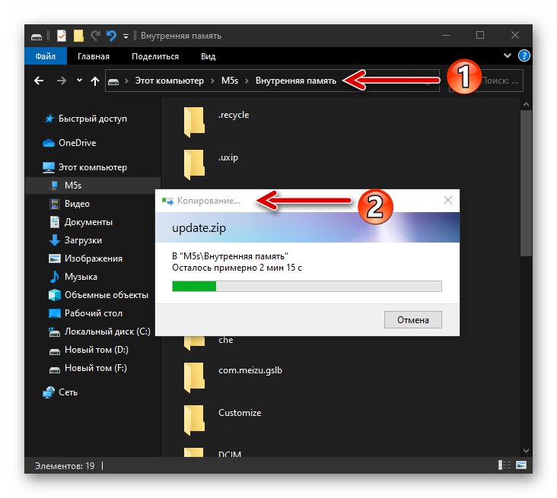Image resolution: width=557 pixels, height=498 pixels.
Task: Click the blue Undo arrow icon
Action: pos(111,36)
